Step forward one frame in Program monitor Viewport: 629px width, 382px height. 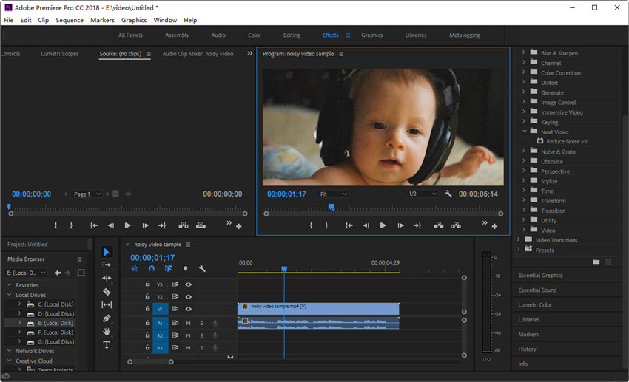coord(400,225)
